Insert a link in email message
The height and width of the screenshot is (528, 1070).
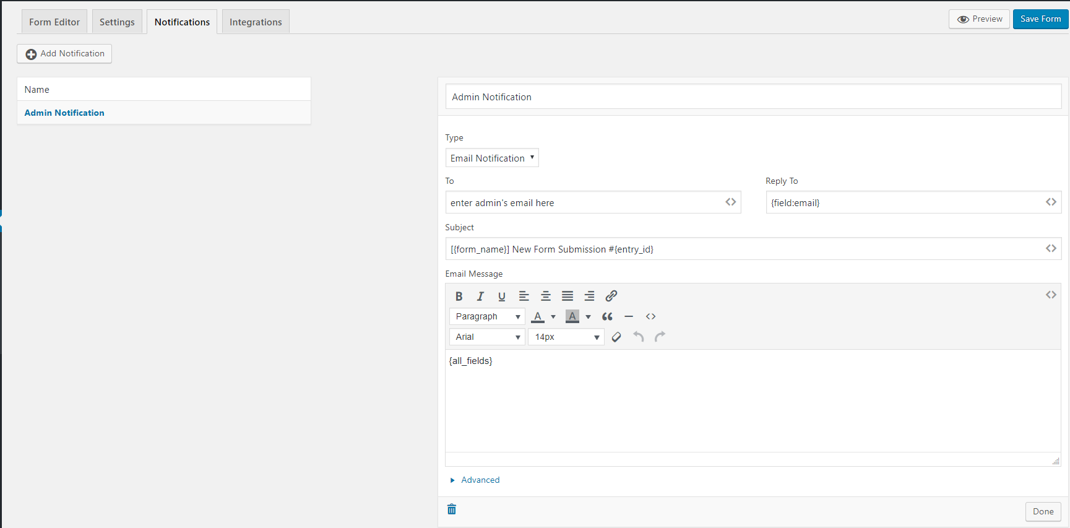pyautogui.click(x=611, y=296)
